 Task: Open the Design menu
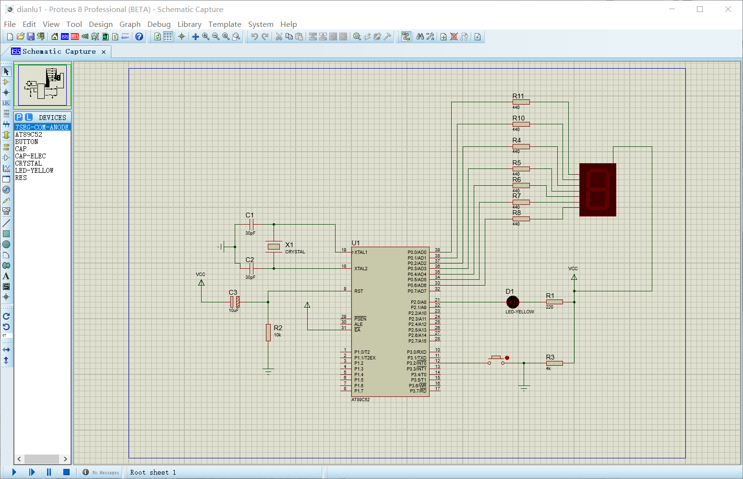[101, 24]
